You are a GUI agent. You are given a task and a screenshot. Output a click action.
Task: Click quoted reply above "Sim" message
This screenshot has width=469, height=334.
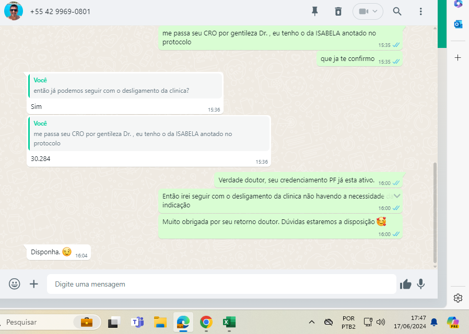click(125, 85)
